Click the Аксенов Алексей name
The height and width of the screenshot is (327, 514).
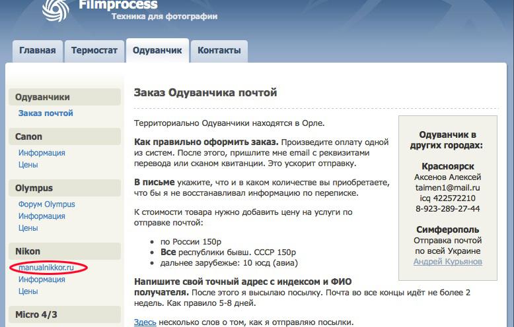tap(448, 177)
